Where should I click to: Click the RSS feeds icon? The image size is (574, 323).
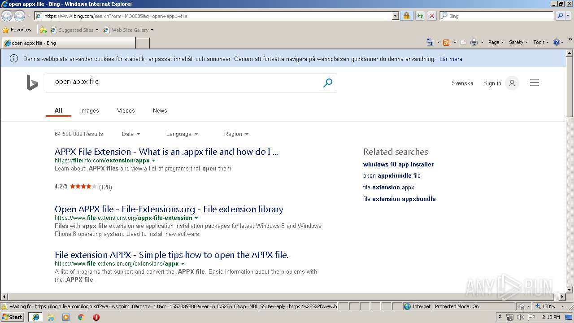[x=446, y=42]
